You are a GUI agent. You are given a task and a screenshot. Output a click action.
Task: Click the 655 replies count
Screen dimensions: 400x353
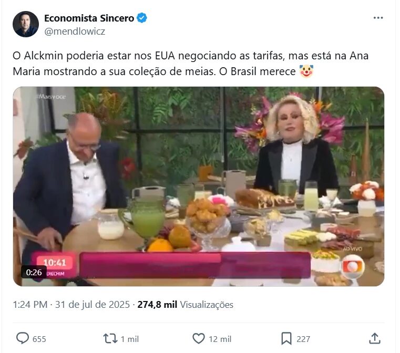pyautogui.click(x=39, y=339)
